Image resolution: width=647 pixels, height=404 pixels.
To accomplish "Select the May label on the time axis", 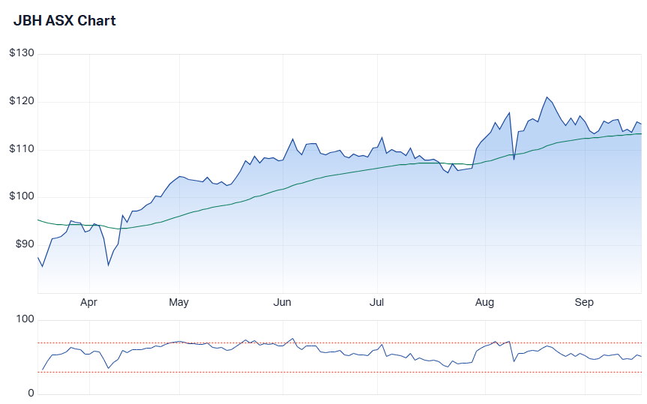I will 178,302.
